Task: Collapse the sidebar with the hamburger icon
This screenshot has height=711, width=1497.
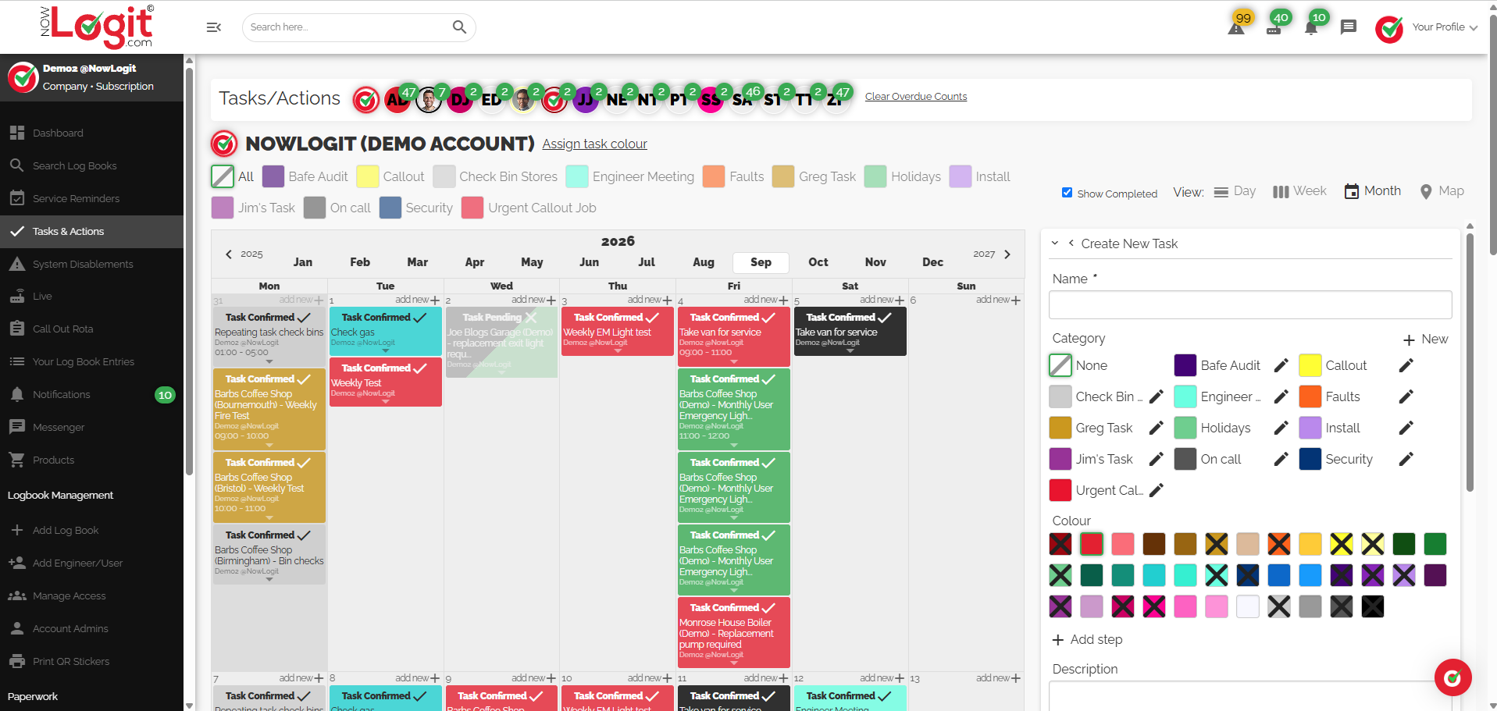Action: (213, 27)
